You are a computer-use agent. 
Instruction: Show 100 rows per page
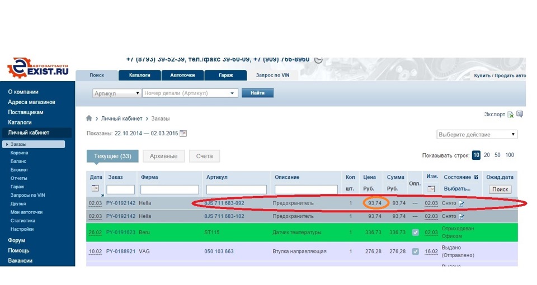point(510,155)
